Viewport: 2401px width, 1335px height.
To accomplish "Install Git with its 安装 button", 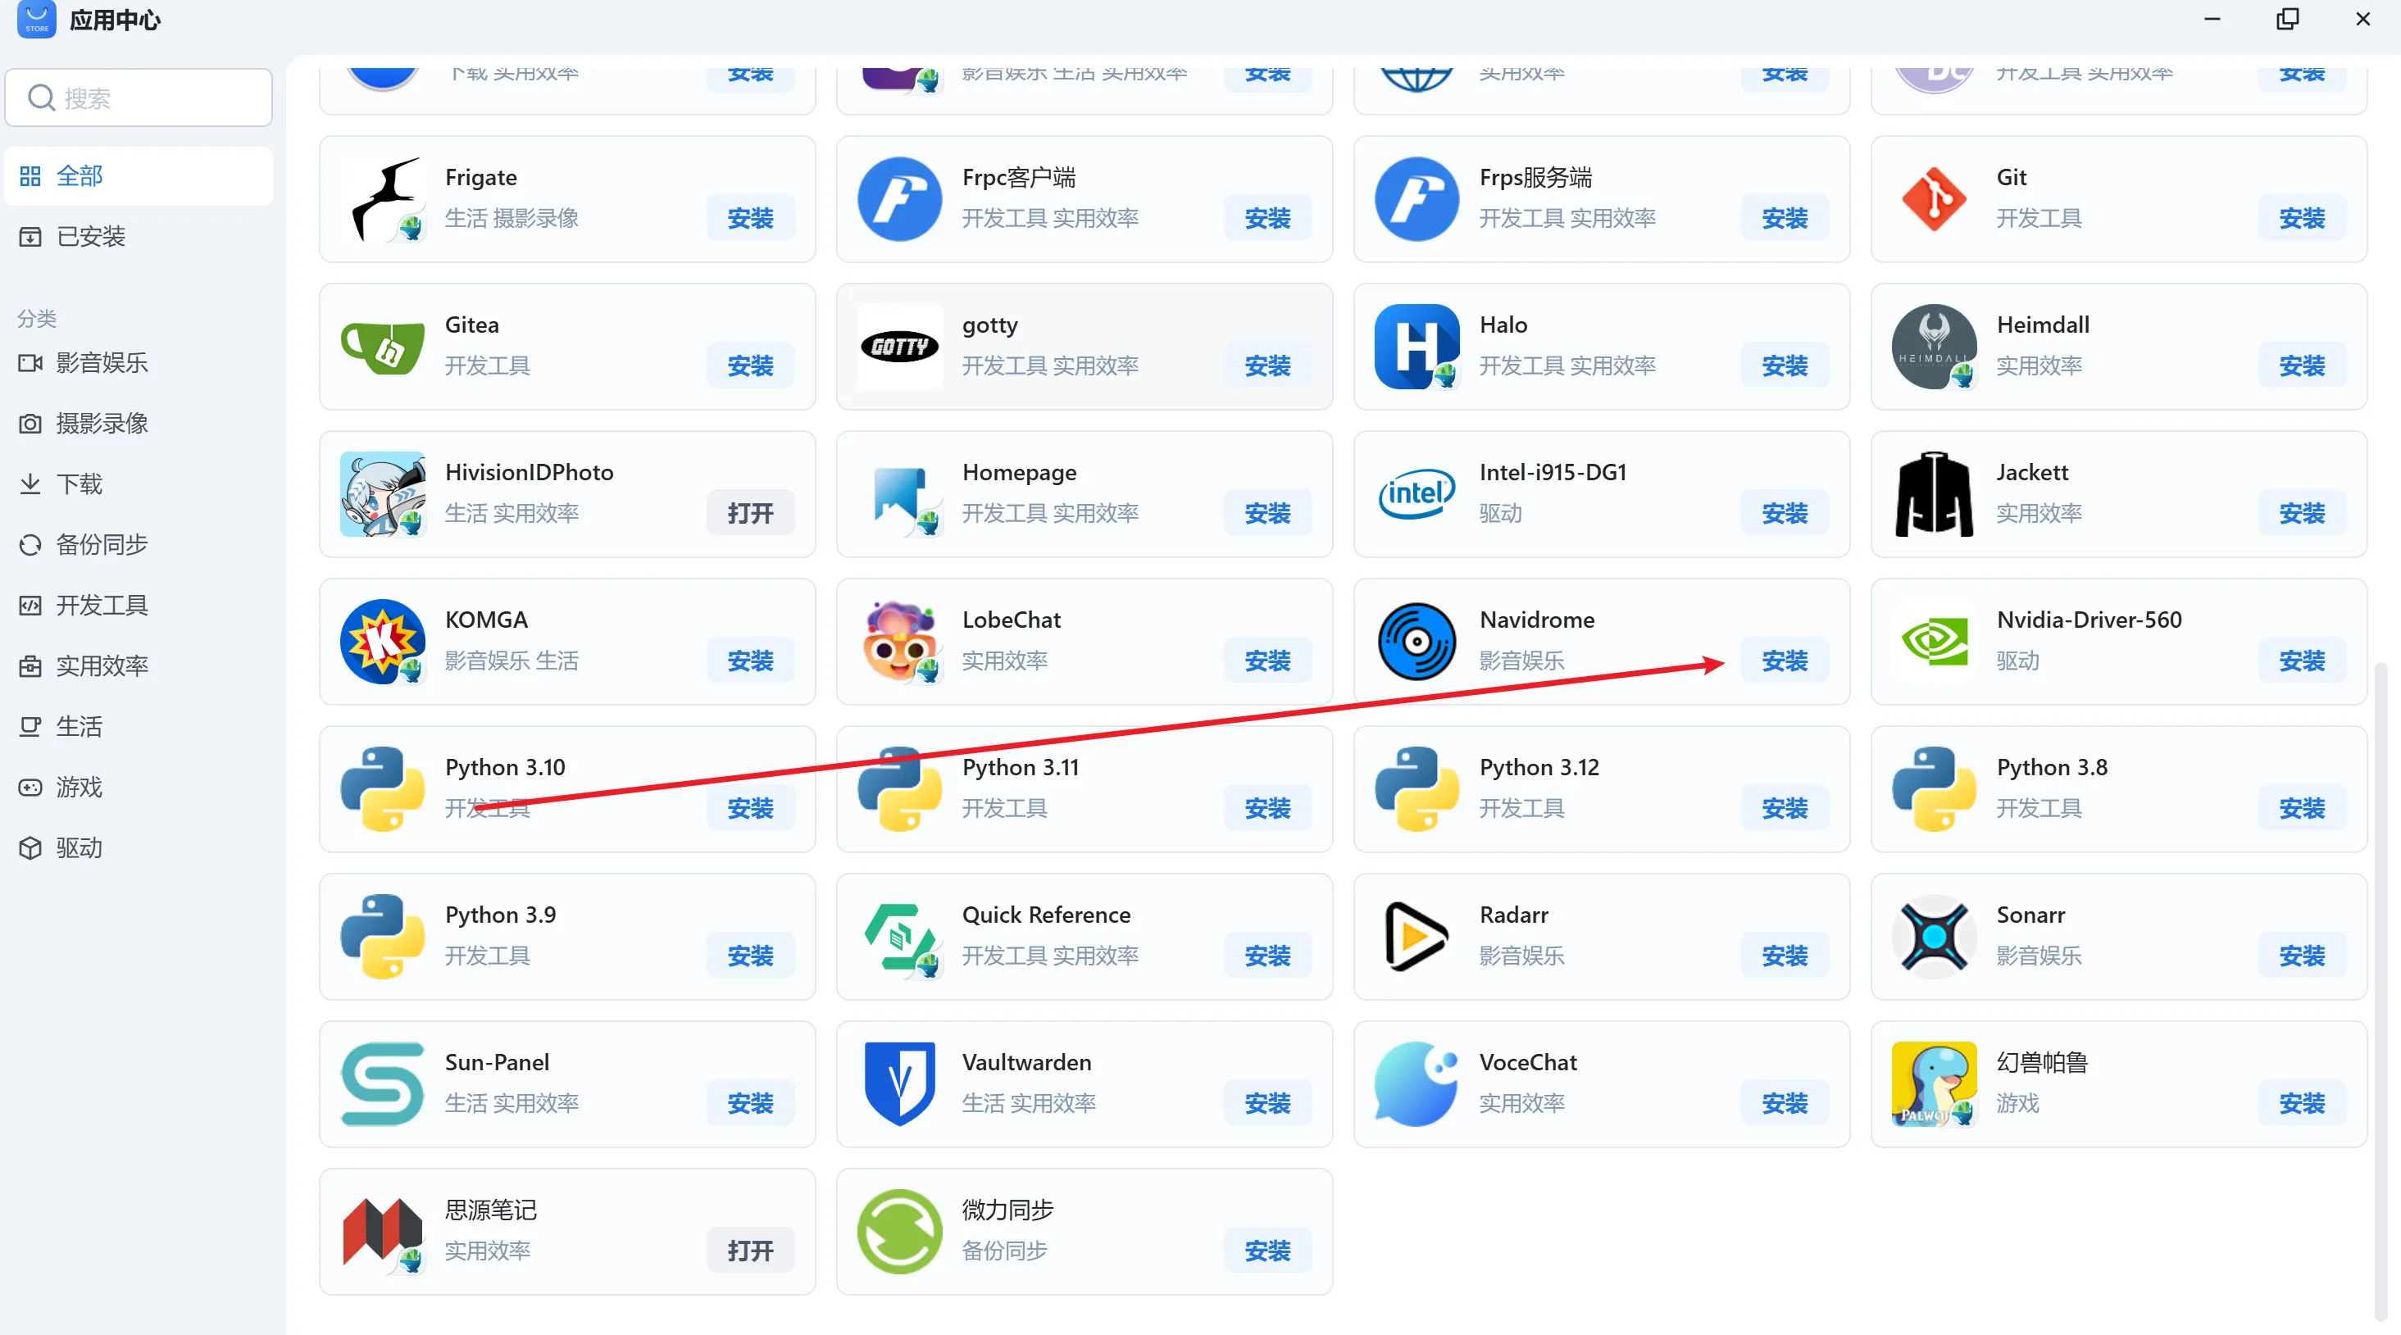I will click(2302, 218).
